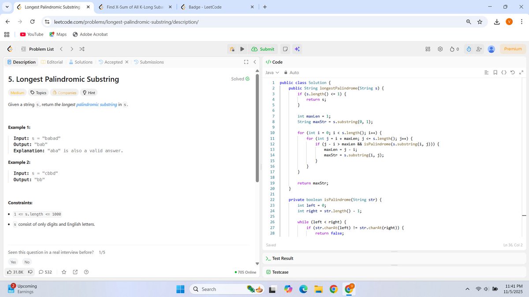Click the bookmark icon in code toolbar
Image resolution: width=529 pixels, height=297 pixels.
[x=495, y=72]
